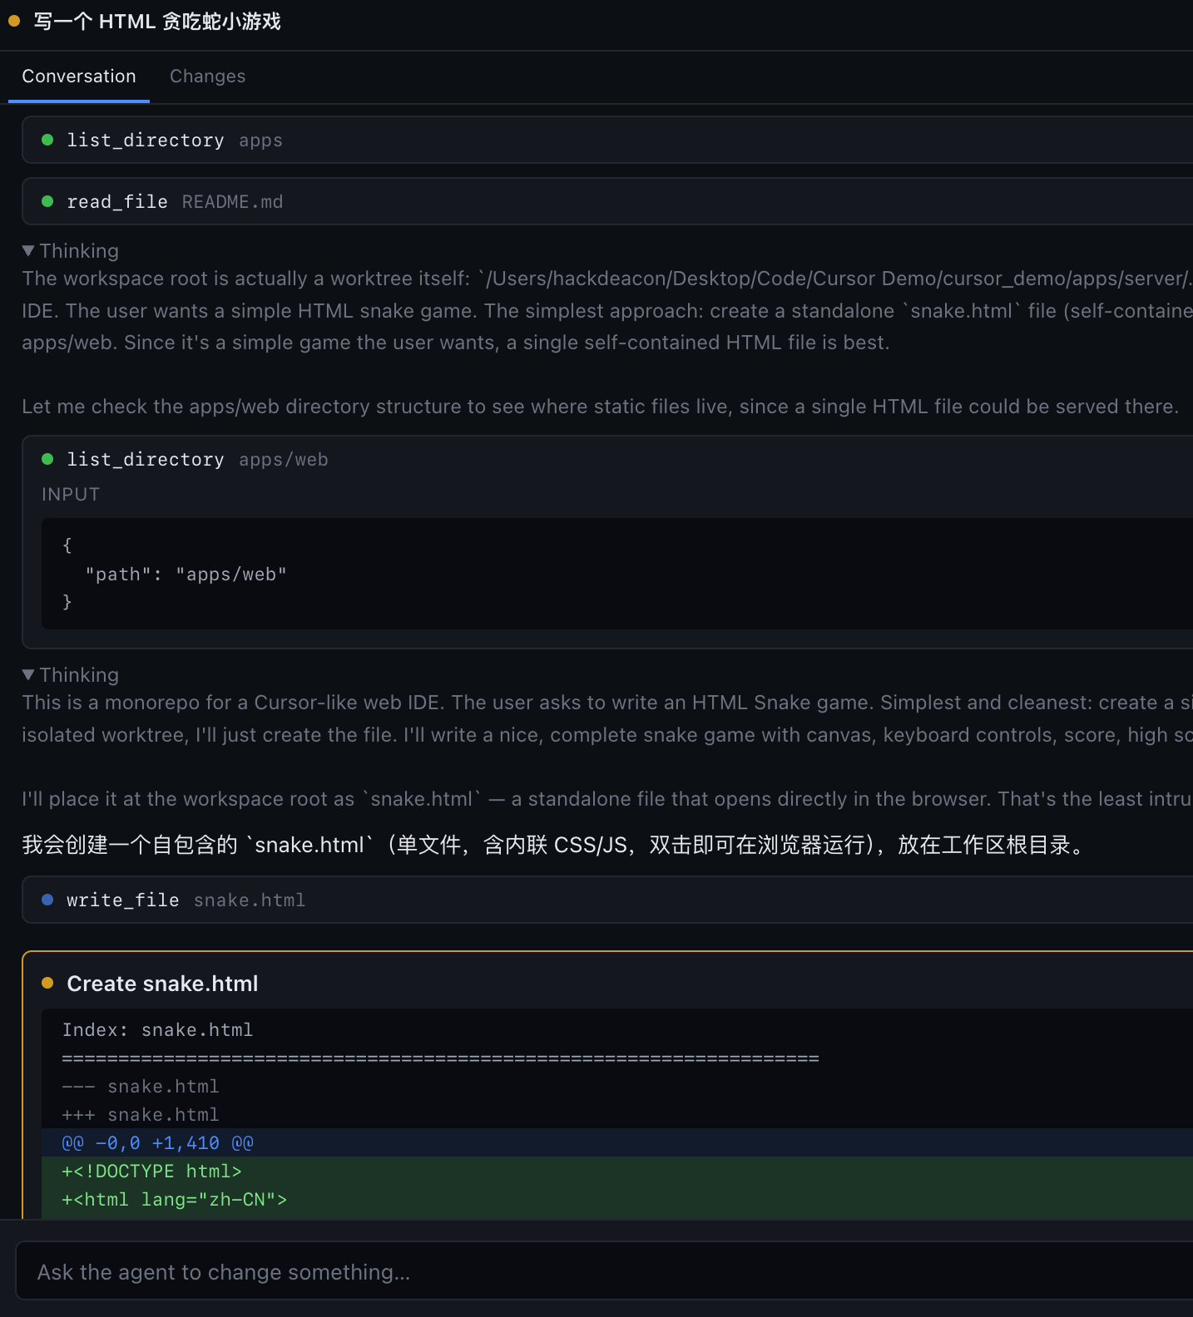This screenshot has width=1193, height=1317.
Task: Click the README.md argument text
Action: (x=232, y=201)
